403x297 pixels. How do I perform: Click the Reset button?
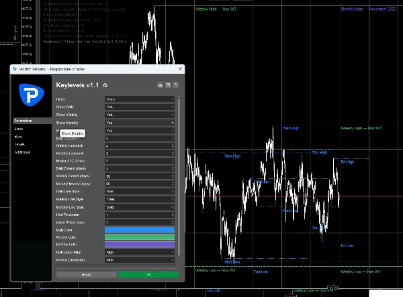87,275
